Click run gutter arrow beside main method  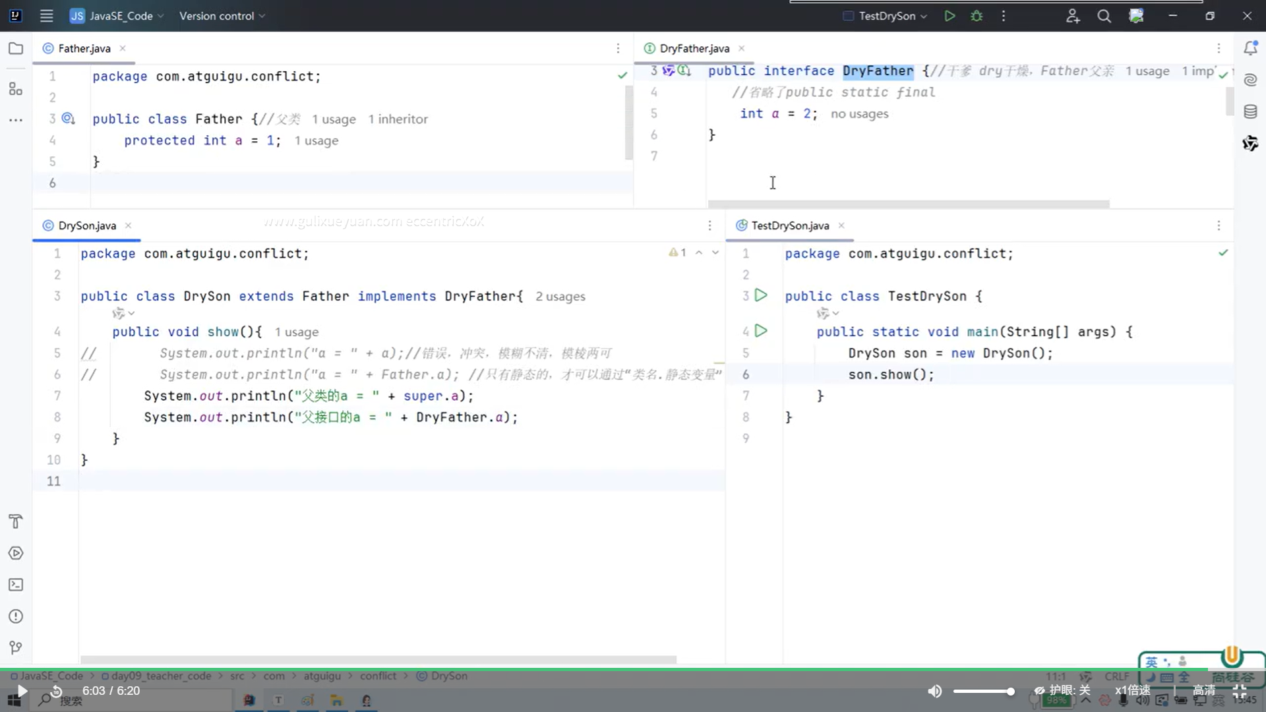(x=761, y=331)
